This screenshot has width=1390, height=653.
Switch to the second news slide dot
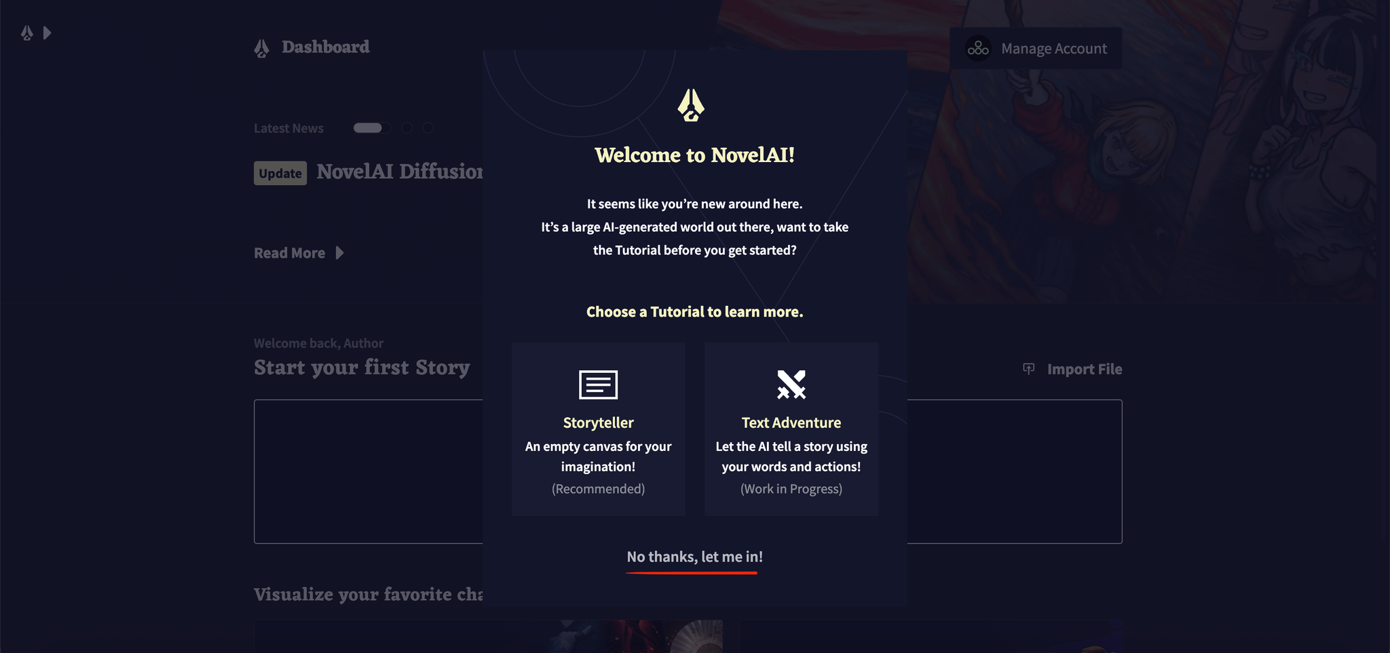407,127
